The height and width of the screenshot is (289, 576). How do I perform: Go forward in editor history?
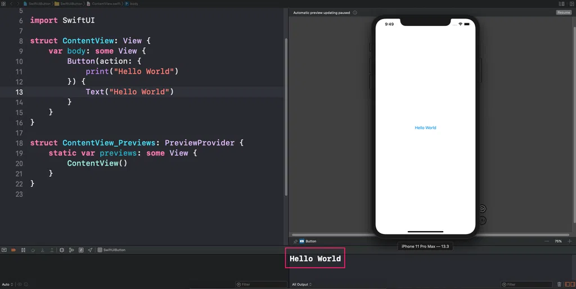pyautogui.click(x=17, y=4)
